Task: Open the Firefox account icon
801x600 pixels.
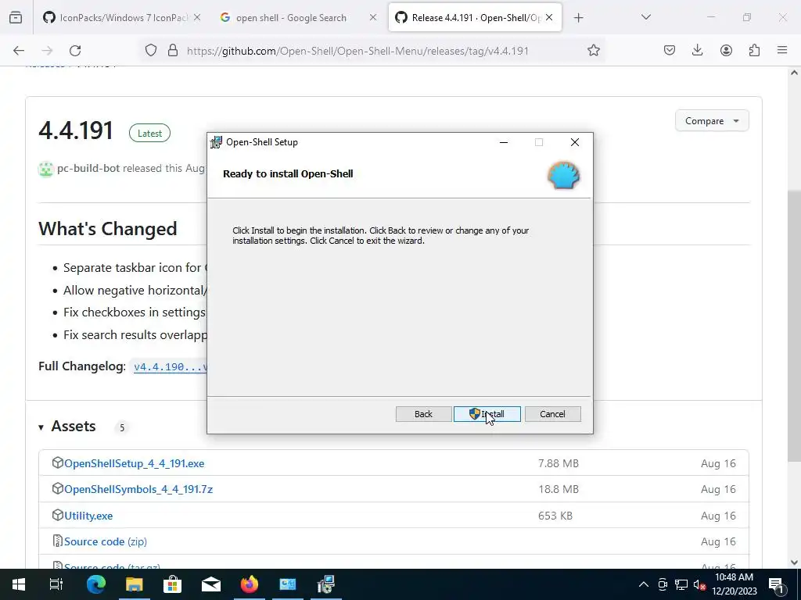Action: (726, 51)
